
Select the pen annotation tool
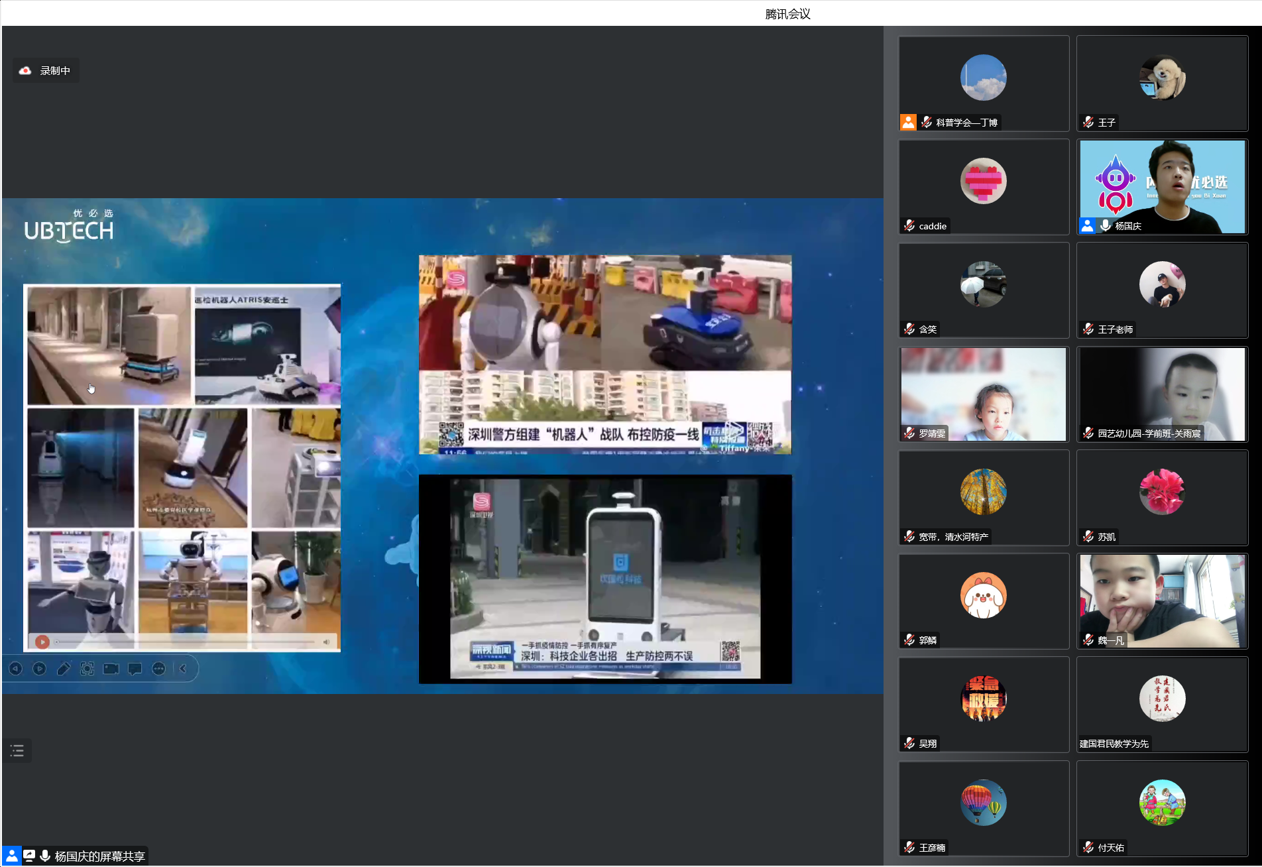click(64, 669)
